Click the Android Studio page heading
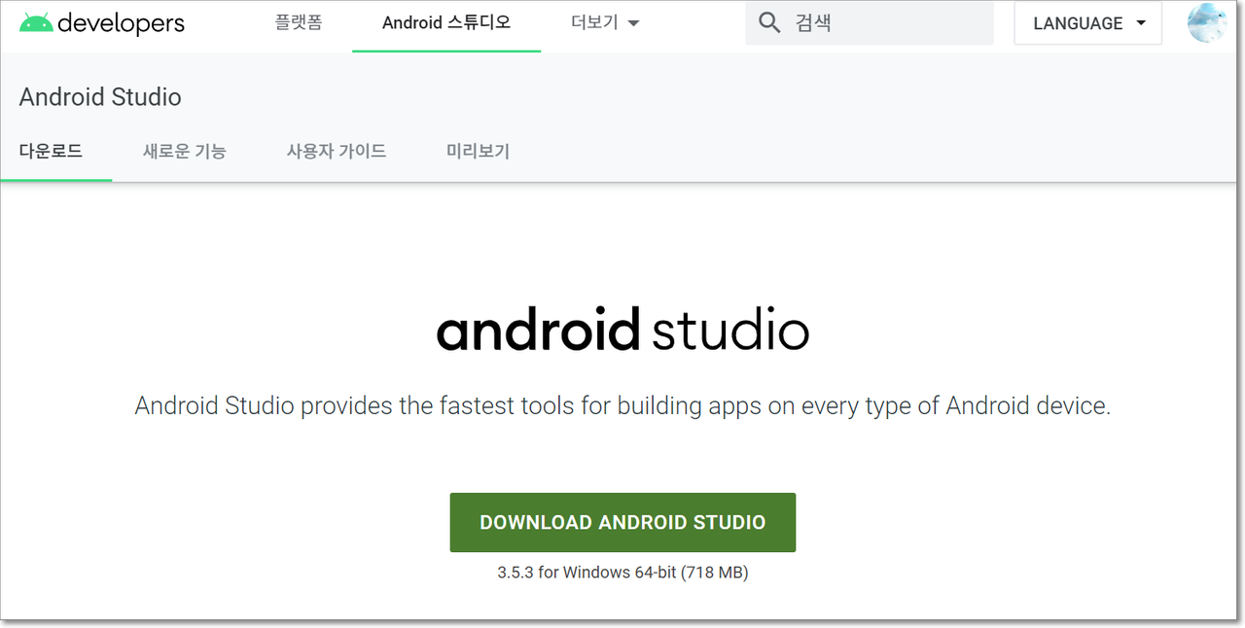This screenshot has height=628, width=1245. 100,97
